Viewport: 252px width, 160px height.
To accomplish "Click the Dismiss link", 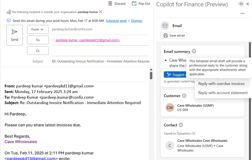I will (136, 21).
